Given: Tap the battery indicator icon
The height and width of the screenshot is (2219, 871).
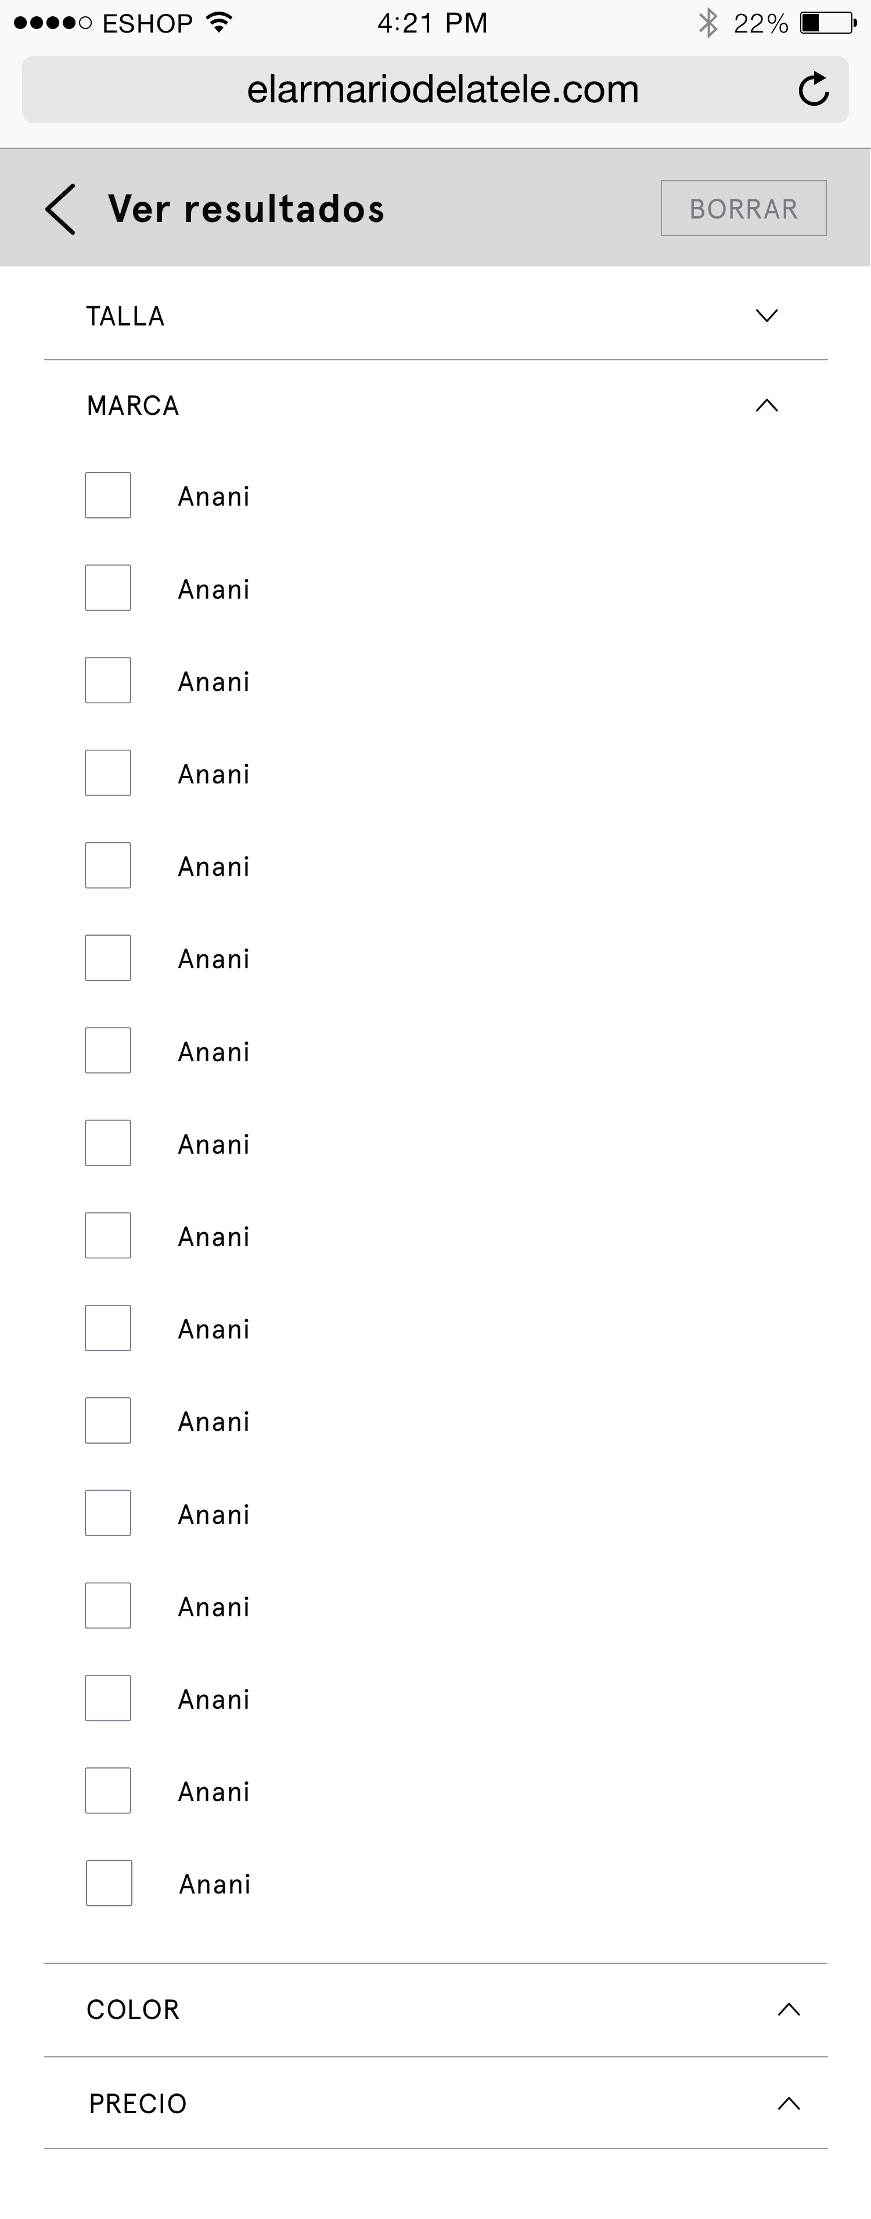Looking at the screenshot, I should tap(828, 23).
